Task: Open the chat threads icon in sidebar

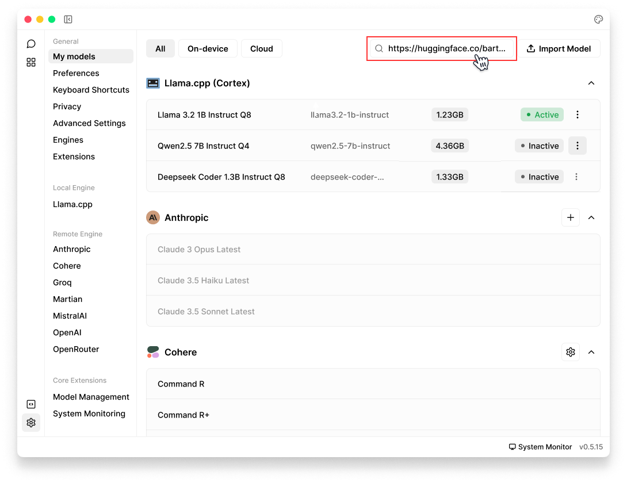Action: [31, 44]
